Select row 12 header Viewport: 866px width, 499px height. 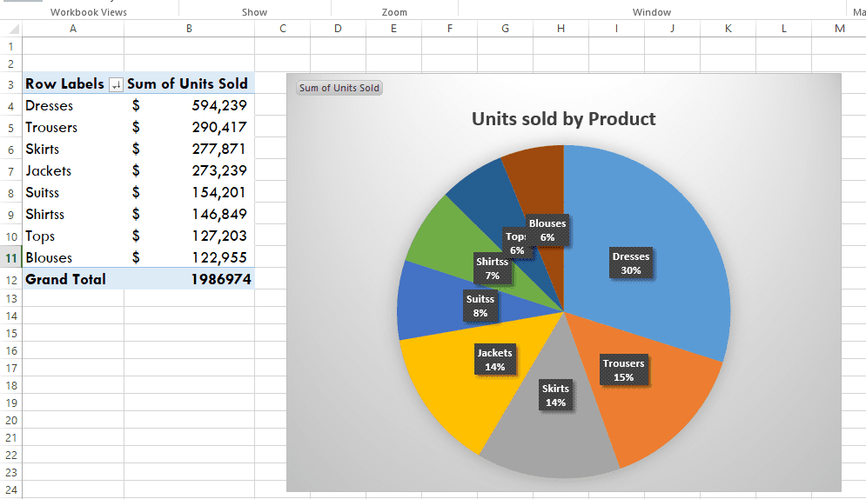pos(10,280)
